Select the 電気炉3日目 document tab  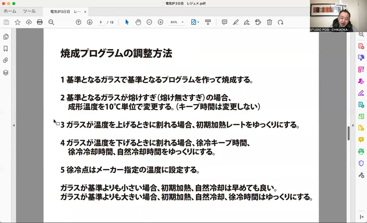65,12
